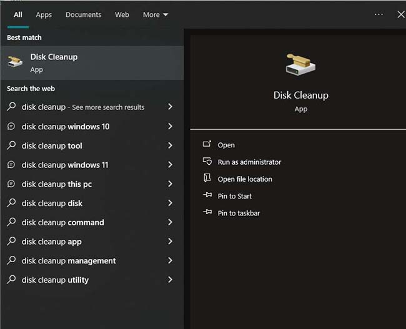Click the Open file location folder icon
406x329 pixels.
pos(207,178)
